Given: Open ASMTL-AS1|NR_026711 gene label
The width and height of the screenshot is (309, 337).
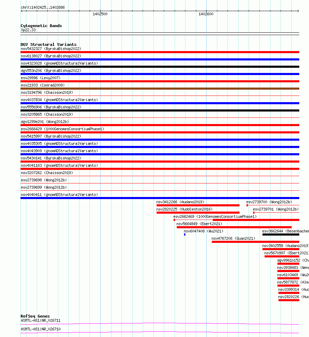Looking at the screenshot, I should (41, 321).
